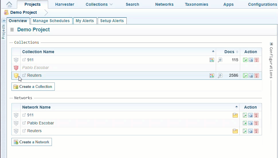The width and height of the screenshot is (278, 158).
Task: Toggle the shield icon for 911 network
Action: (16, 115)
